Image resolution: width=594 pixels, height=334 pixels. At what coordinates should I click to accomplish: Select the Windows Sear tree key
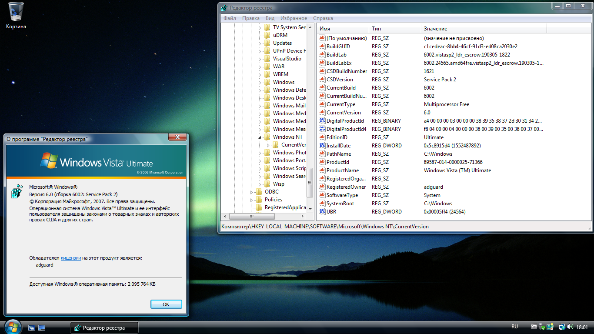(x=290, y=176)
